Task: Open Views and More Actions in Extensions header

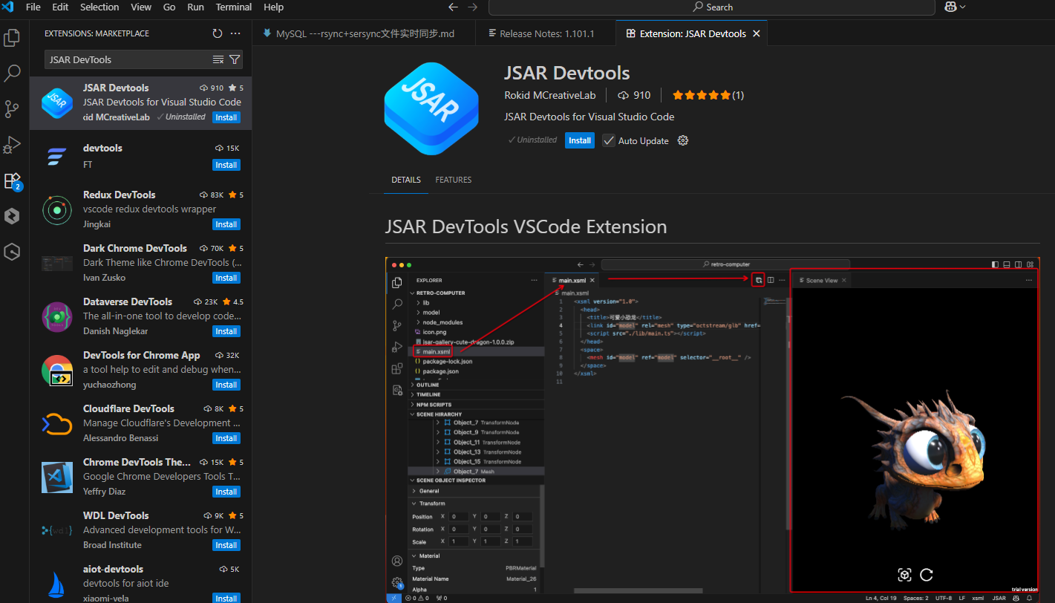Action: pos(235,33)
